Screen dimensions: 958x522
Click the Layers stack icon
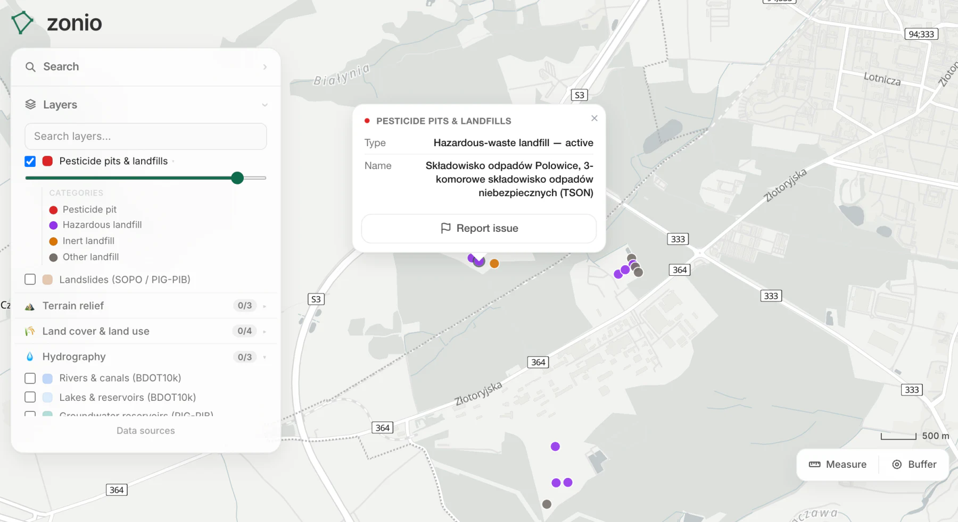pos(30,105)
